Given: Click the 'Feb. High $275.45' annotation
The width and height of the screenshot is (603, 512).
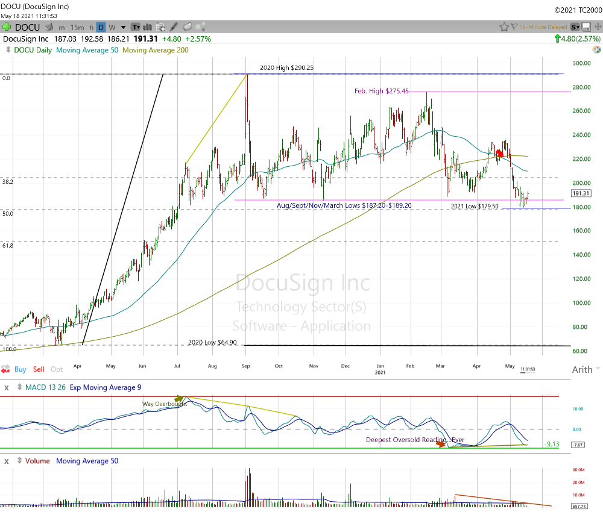Looking at the screenshot, I should click(x=382, y=91).
